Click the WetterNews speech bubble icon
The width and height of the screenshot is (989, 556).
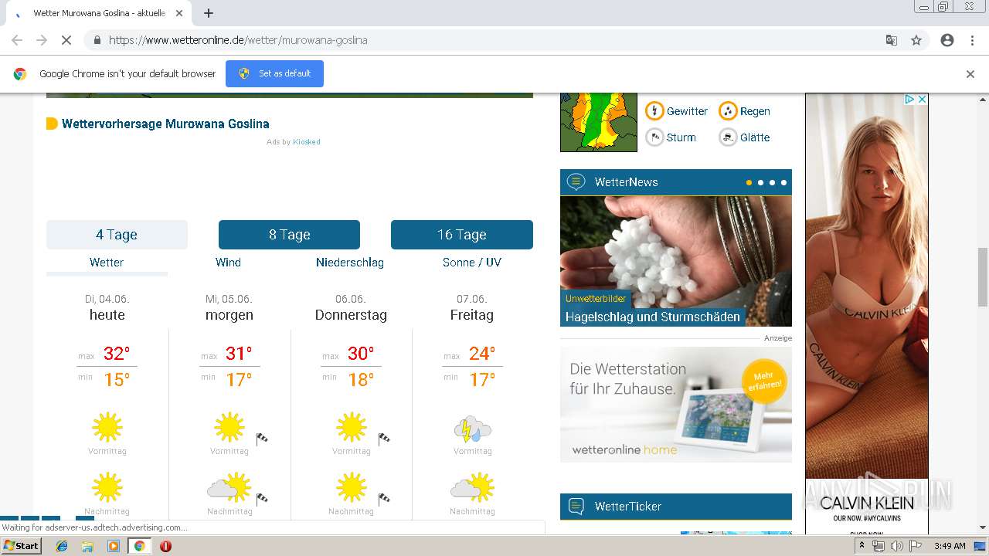pos(576,182)
